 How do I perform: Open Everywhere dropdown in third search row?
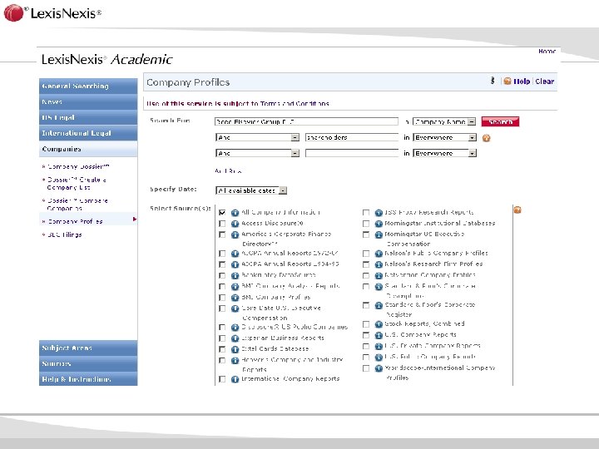(x=444, y=154)
